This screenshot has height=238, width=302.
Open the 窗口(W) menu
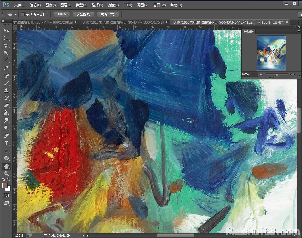point(159,5)
